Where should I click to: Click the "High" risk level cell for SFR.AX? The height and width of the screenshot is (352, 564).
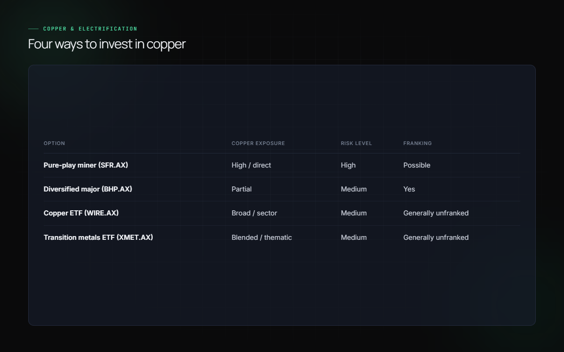348,165
